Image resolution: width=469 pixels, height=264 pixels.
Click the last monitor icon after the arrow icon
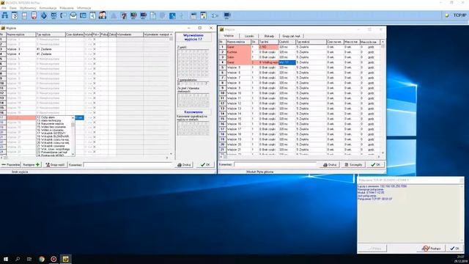(226, 15)
